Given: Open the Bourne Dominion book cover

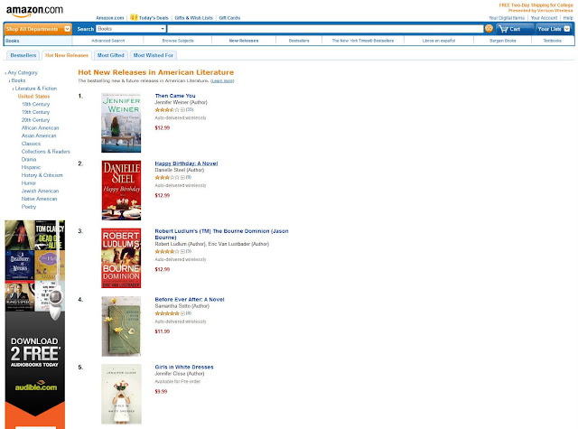Looking at the screenshot, I should tap(121, 258).
